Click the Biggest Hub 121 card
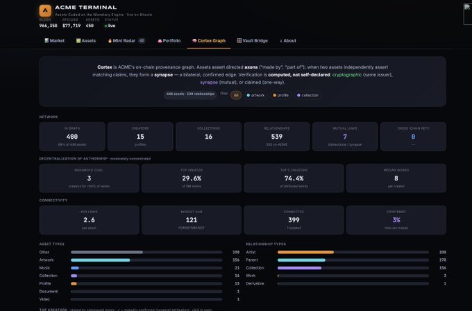 pyautogui.click(x=192, y=220)
